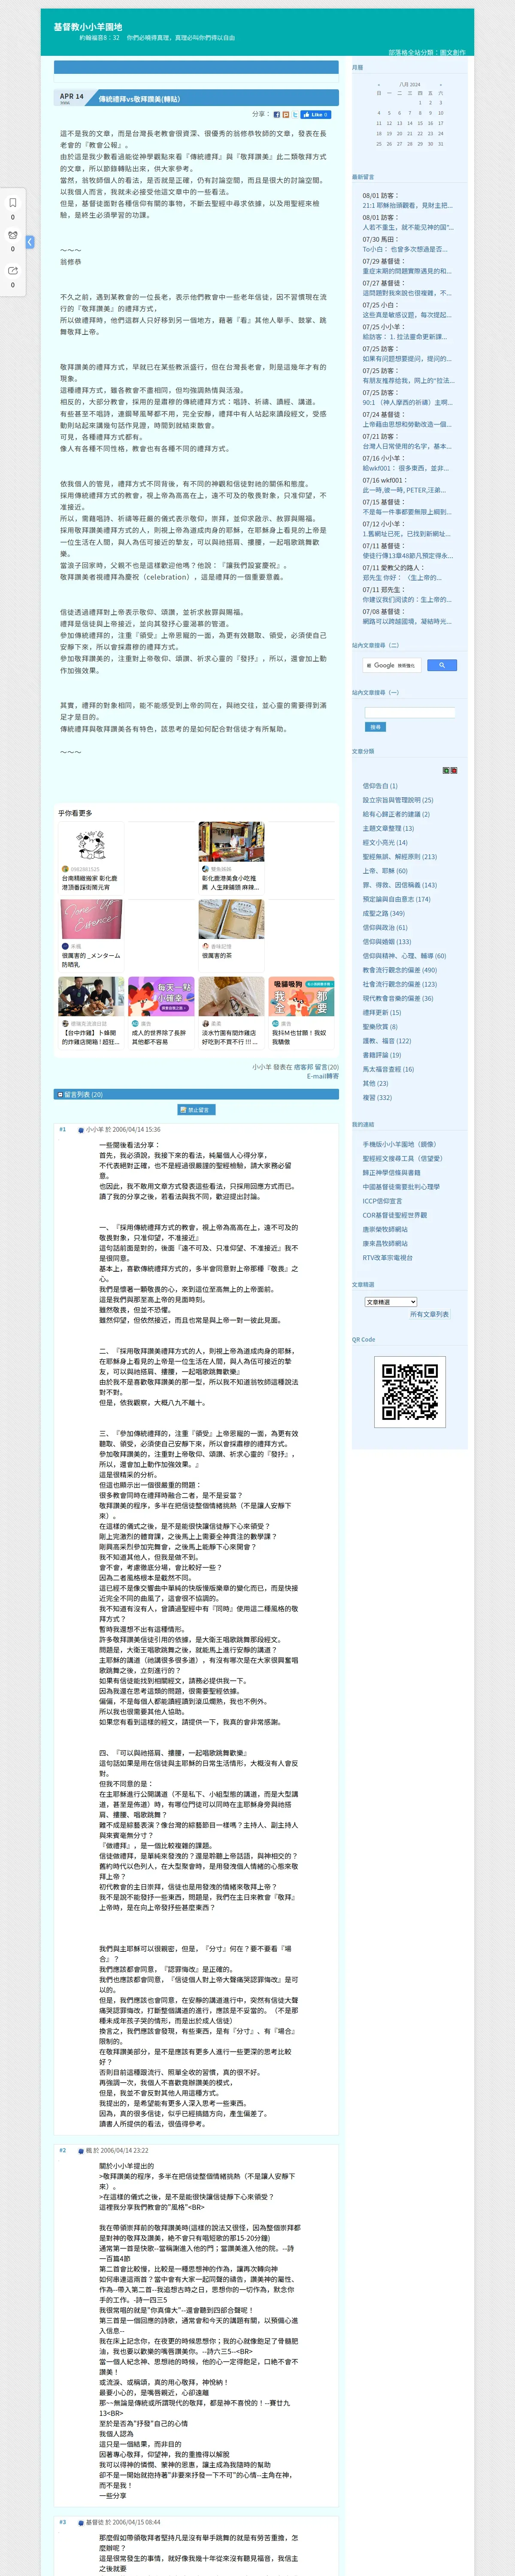Click the Google search magnifier button
515x2576 pixels.
[x=441, y=665]
